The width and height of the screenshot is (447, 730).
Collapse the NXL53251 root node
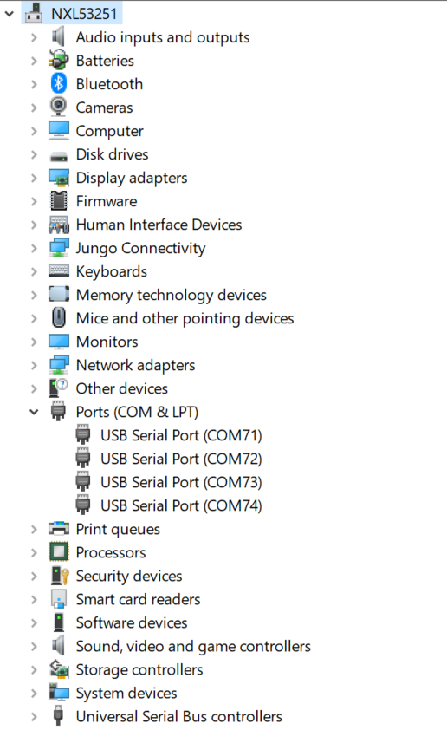tap(10, 14)
